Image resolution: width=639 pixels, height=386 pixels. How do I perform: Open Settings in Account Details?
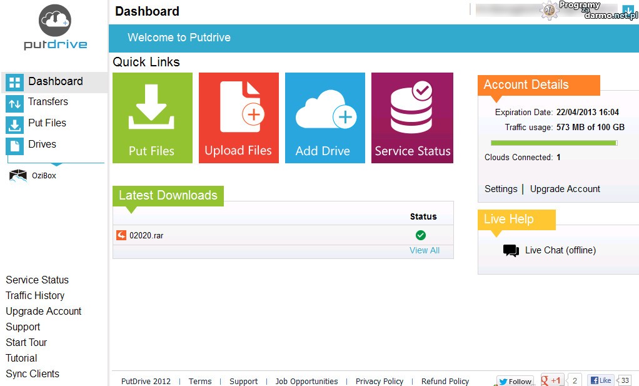click(501, 189)
